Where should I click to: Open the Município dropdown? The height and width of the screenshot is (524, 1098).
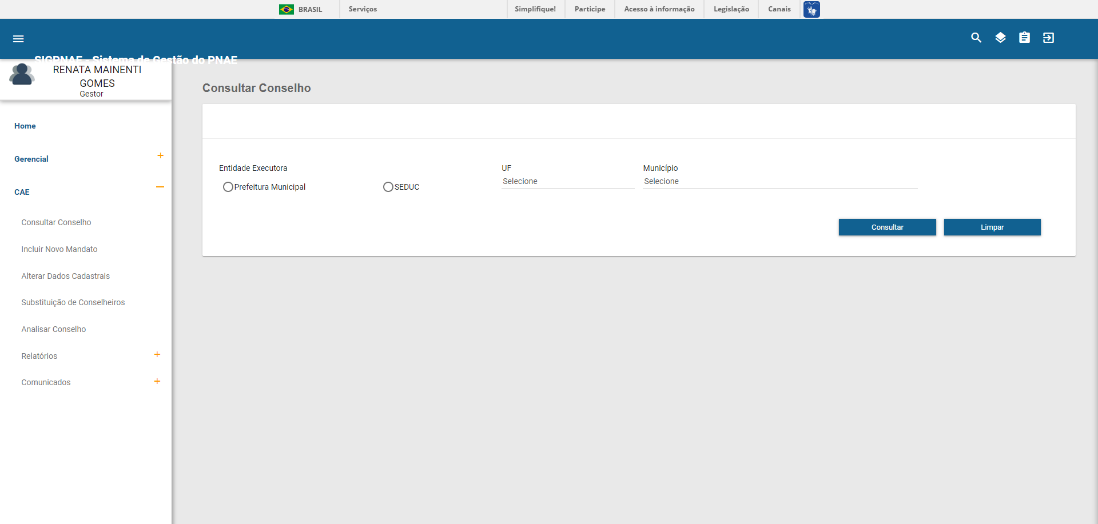(779, 182)
